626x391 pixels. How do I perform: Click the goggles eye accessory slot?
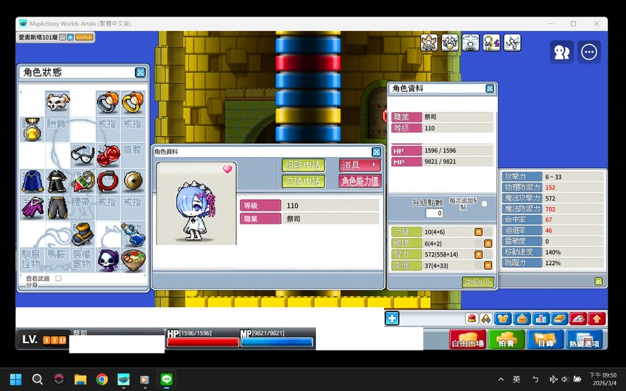click(83, 155)
